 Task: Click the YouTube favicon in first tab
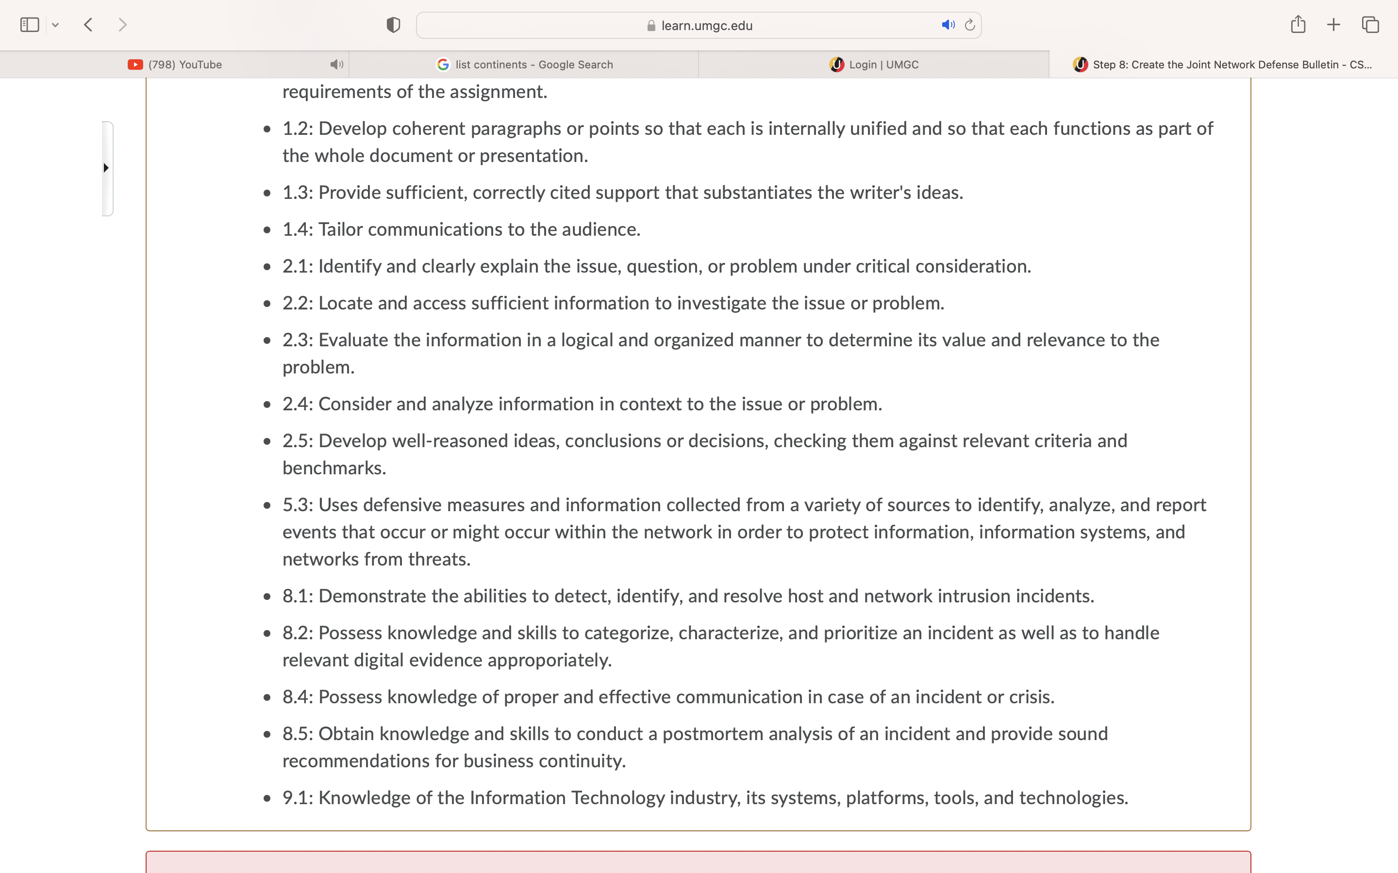click(x=135, y=65)
